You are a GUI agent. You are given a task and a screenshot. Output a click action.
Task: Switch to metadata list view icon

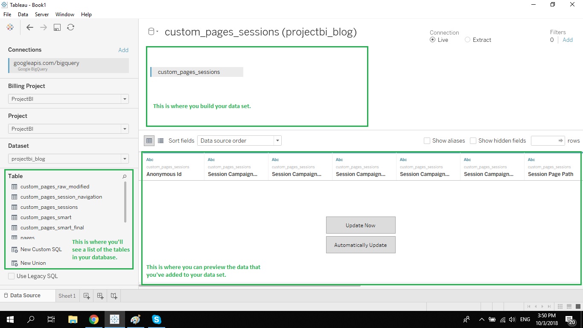[161, 141]
